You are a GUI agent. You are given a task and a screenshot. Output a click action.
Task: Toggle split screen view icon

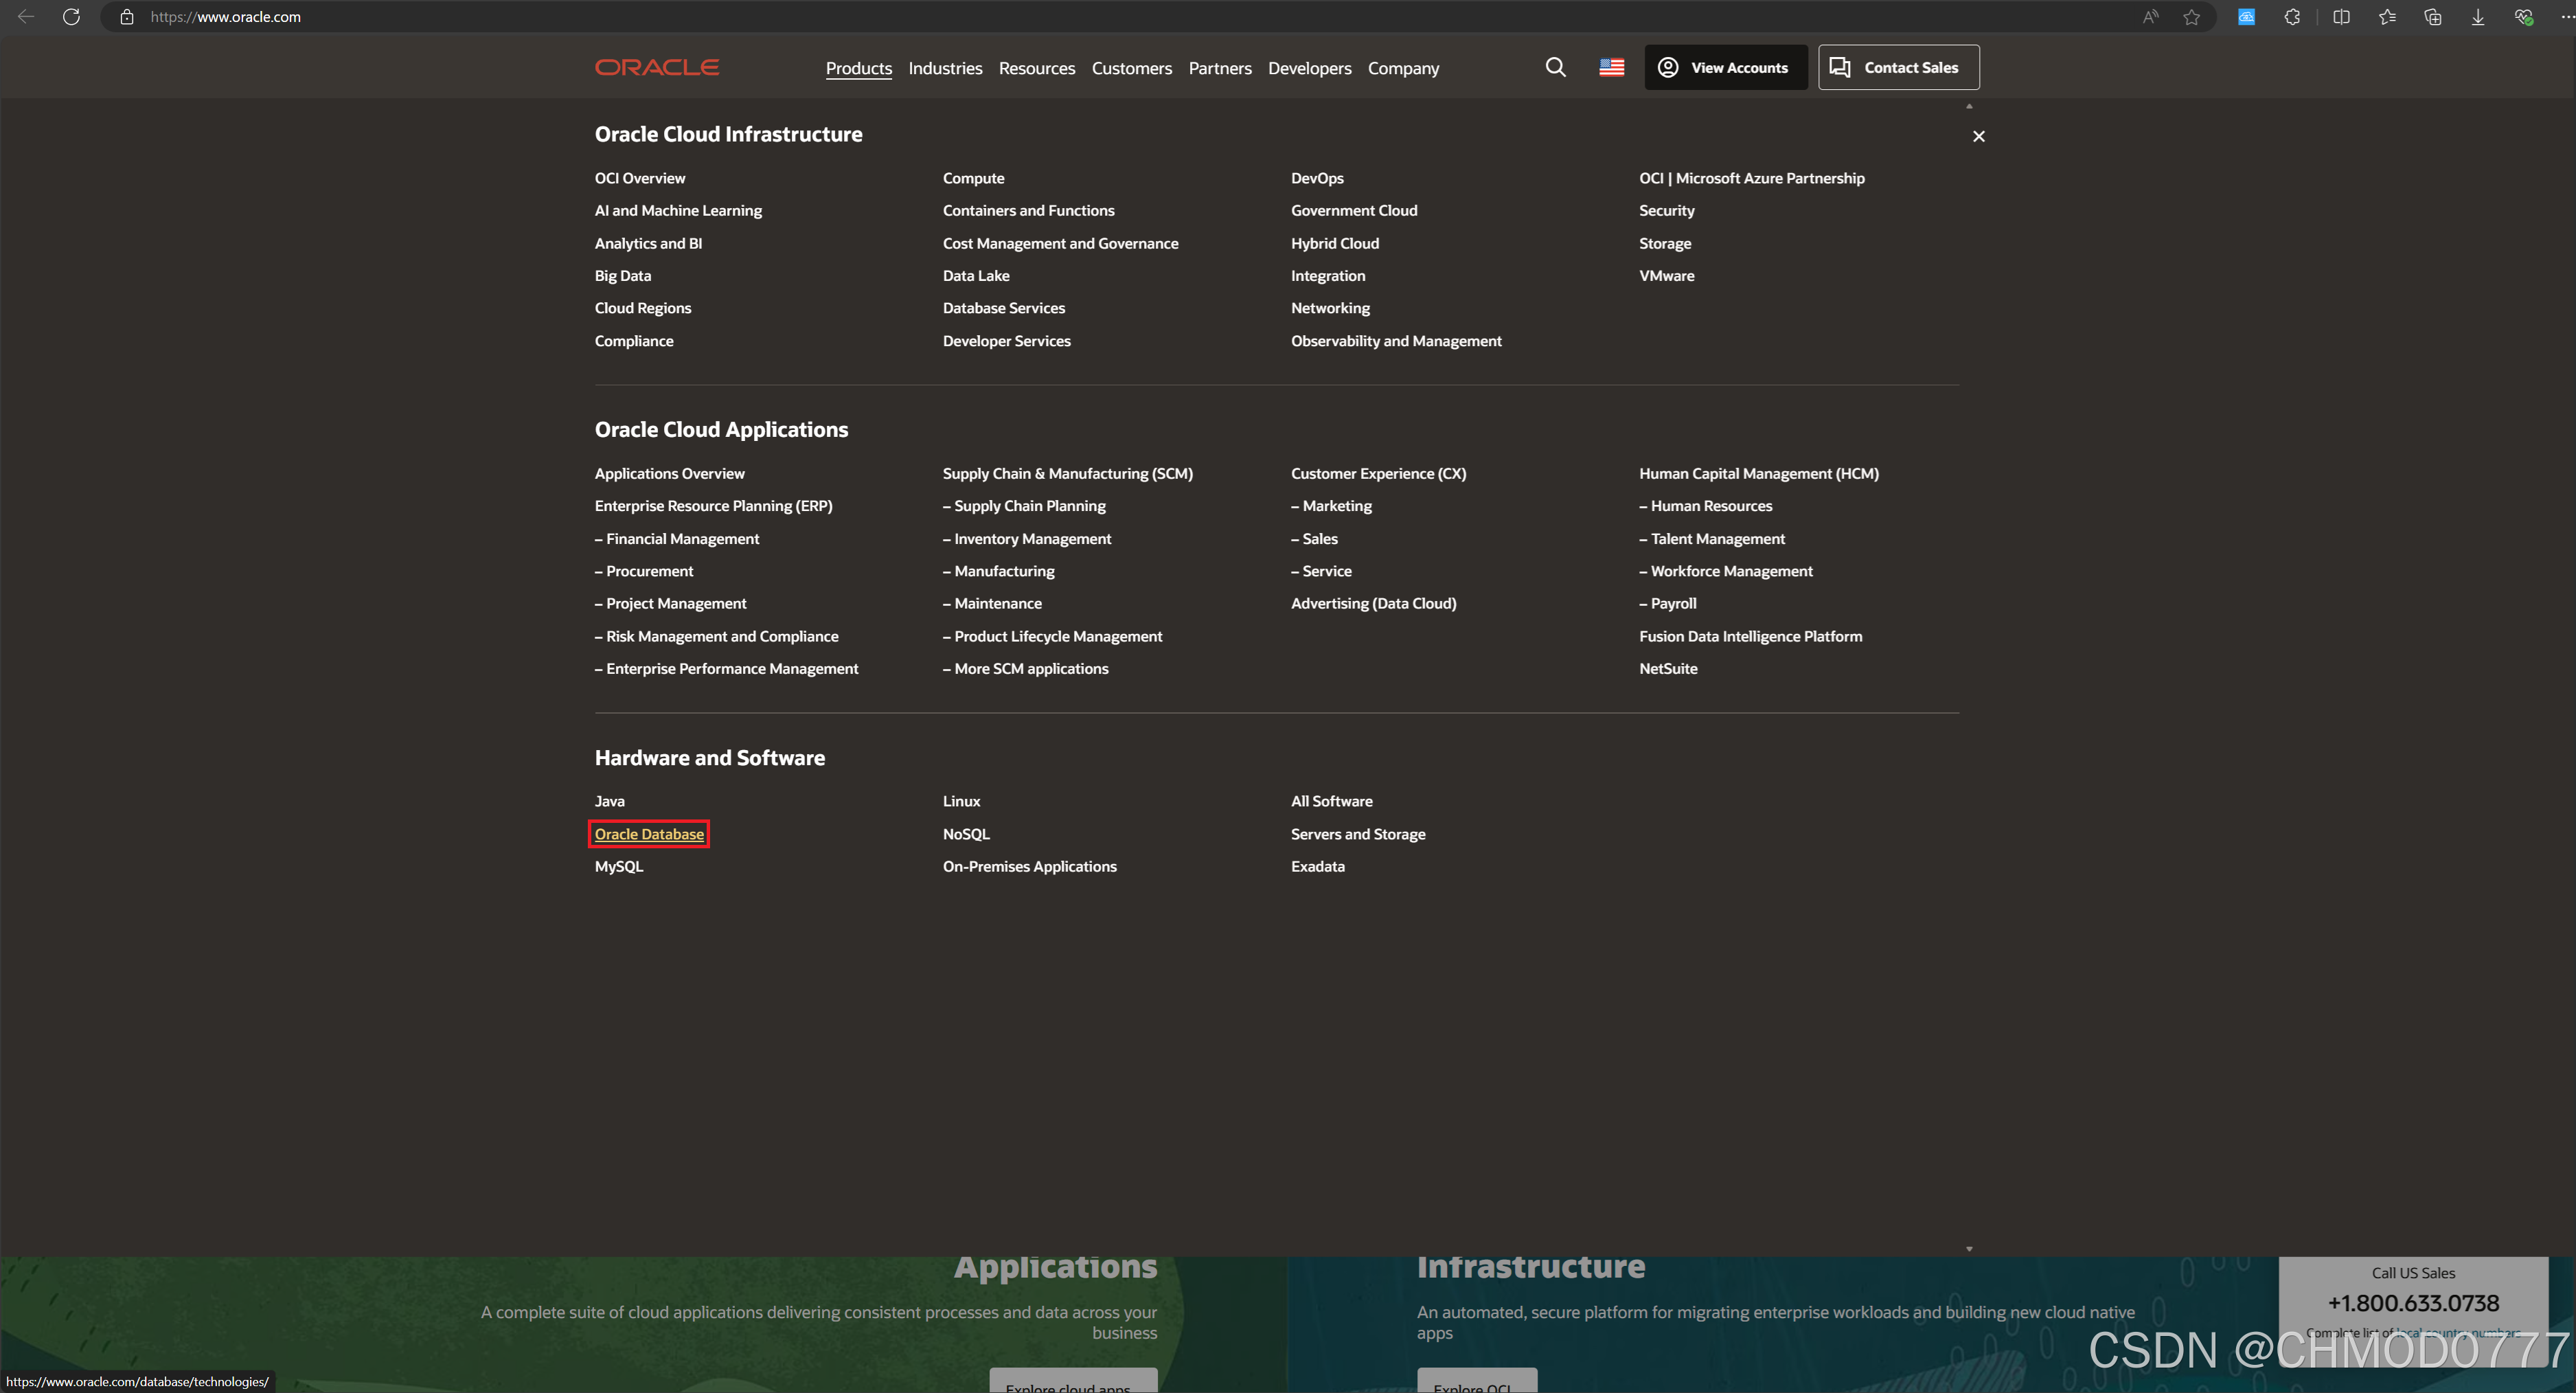click(x=2341, y=17)
